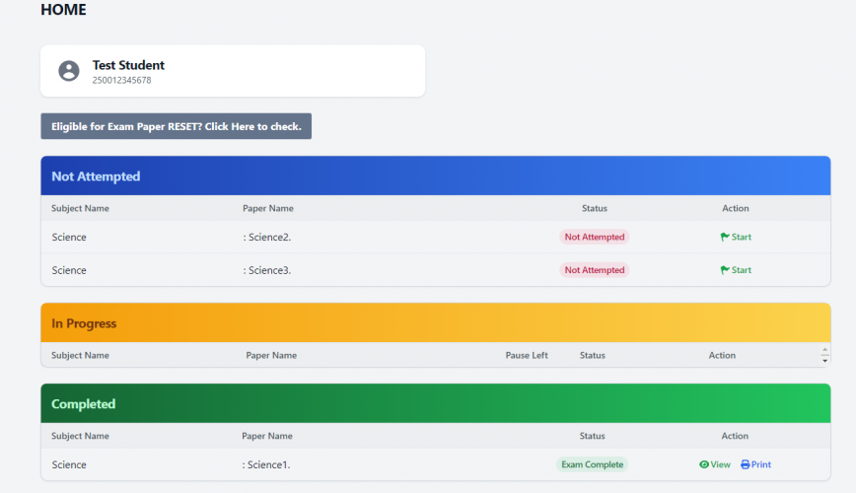856x493 pixels.
Task: Click the Print printer icon for Science1
Action: 746,464
